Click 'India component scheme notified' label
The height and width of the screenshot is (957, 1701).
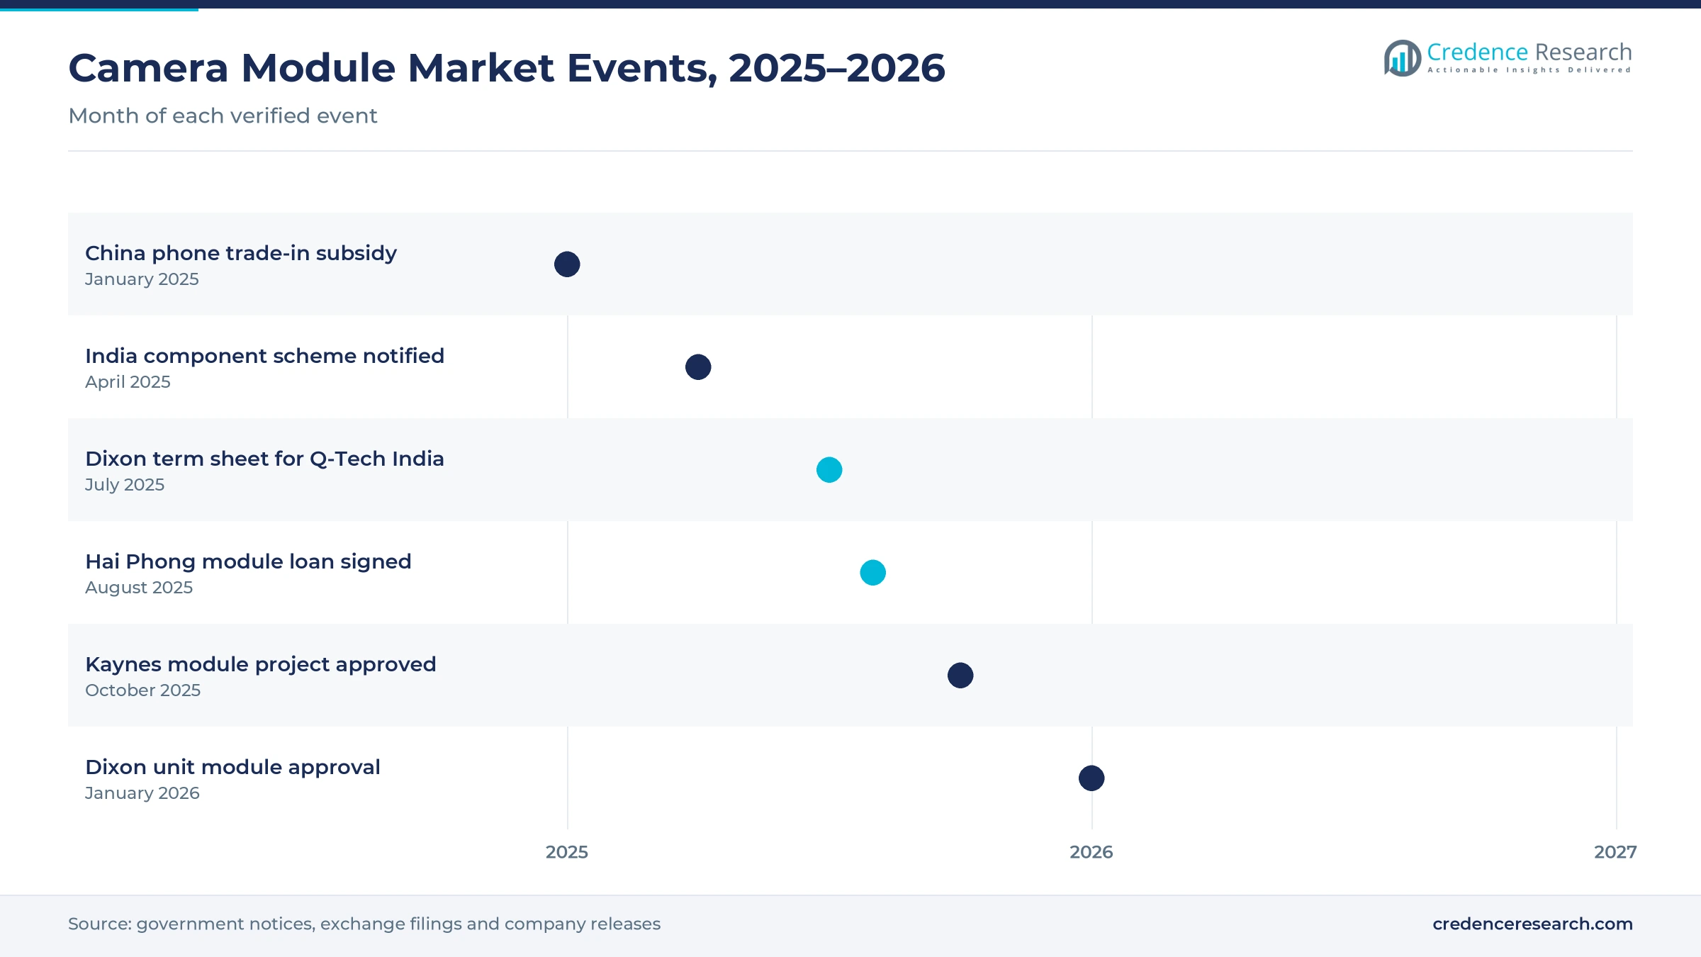point(264,356)
